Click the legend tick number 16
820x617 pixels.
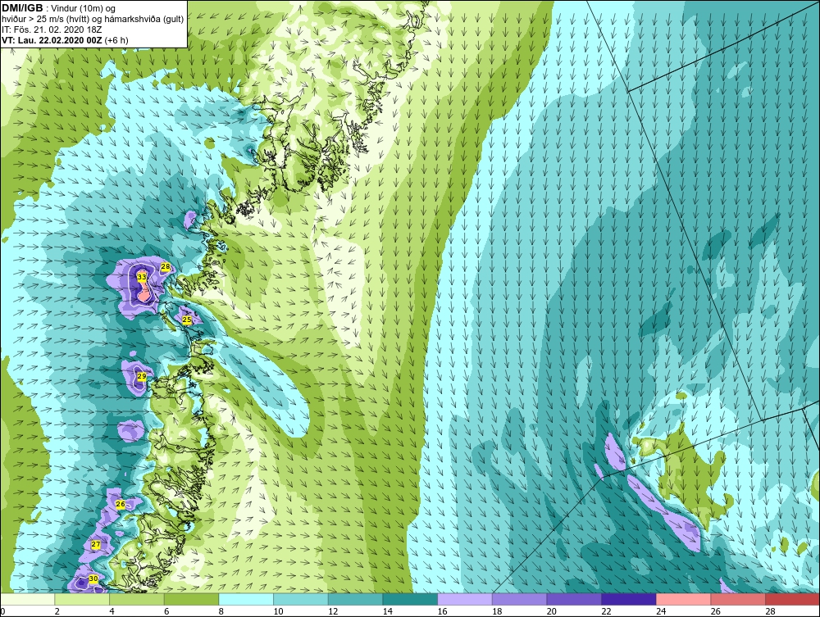tap(442, 611)
